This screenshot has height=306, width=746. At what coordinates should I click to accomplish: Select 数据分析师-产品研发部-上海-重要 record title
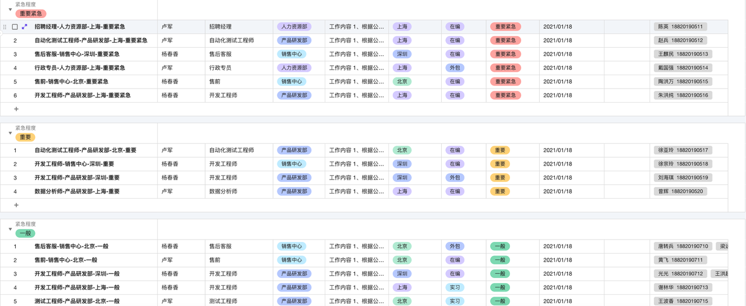pyautogui.click(x=77, y=191)
